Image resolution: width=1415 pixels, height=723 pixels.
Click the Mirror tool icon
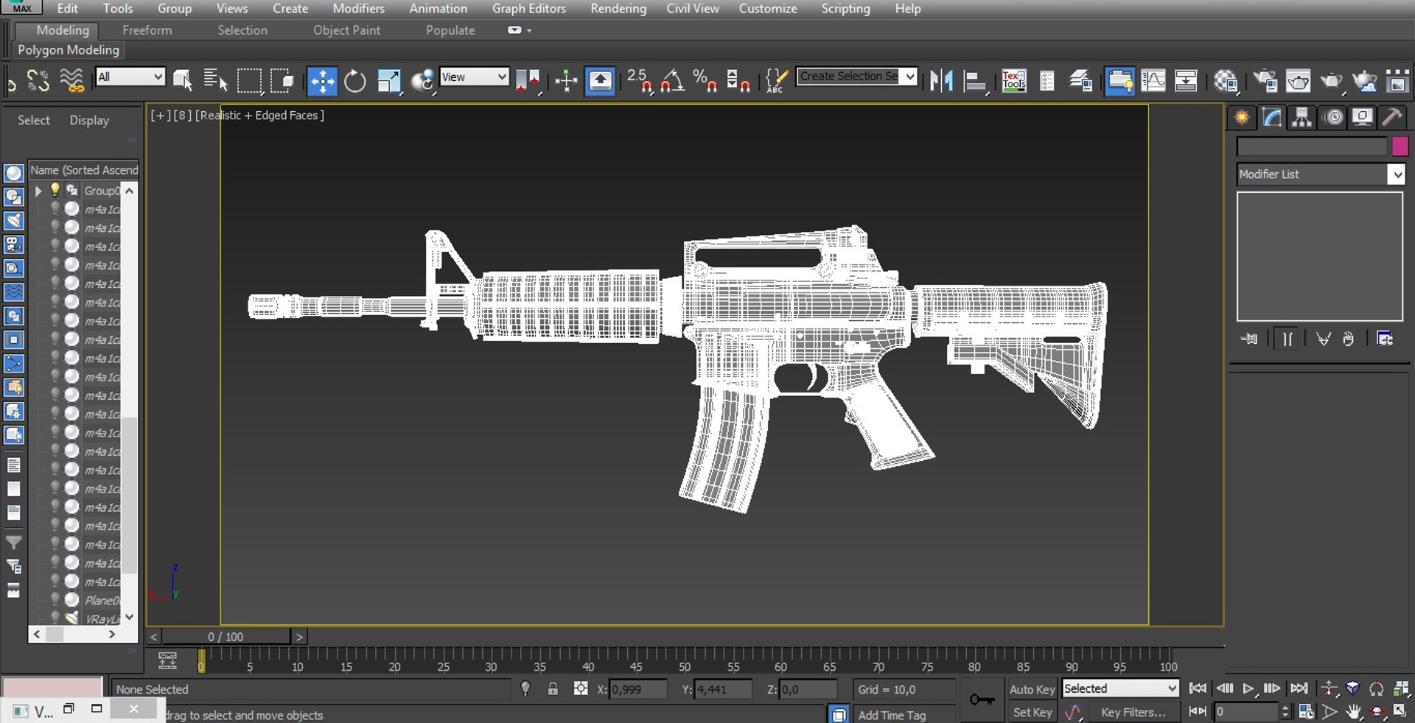[x=941, y=80]
